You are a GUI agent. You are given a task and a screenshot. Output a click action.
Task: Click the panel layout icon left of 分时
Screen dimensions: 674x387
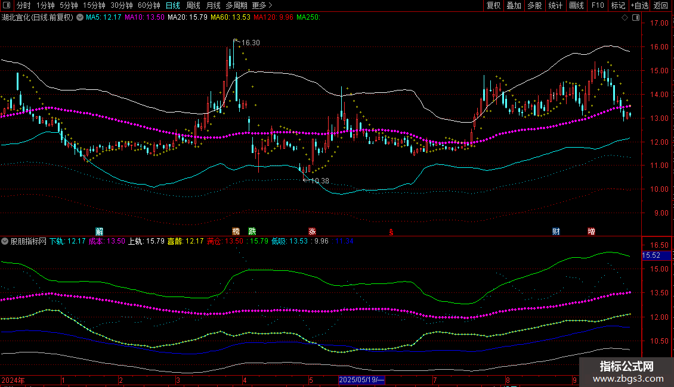[7, 5]
